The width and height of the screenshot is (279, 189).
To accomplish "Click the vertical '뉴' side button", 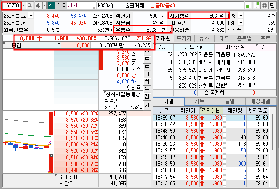I will (147, 89).
